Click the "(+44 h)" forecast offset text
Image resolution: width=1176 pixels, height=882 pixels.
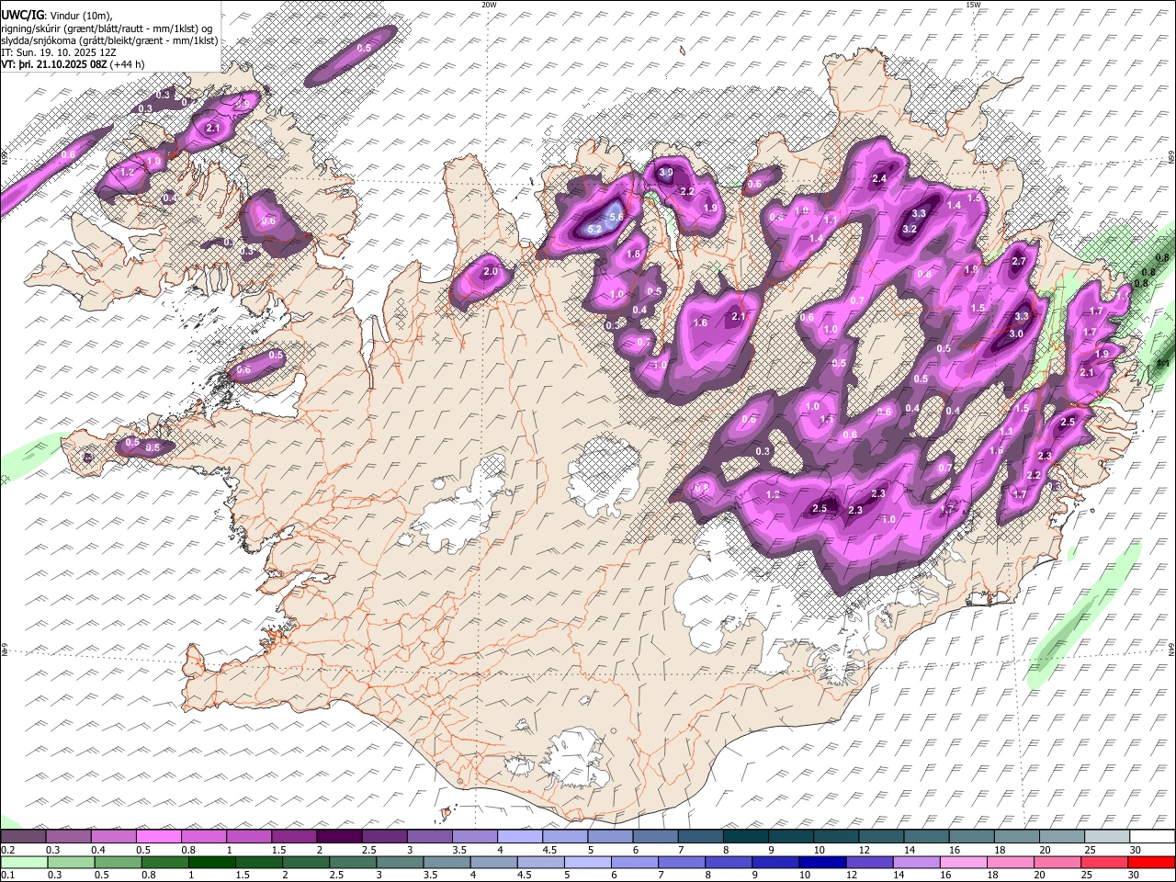126,64
